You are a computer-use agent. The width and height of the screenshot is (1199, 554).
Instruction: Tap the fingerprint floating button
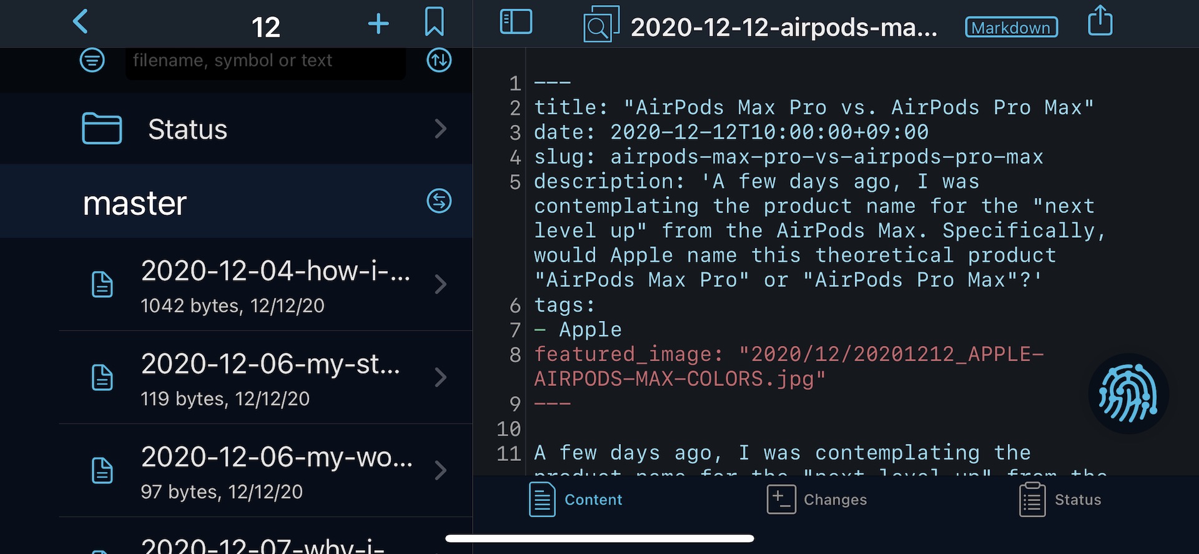(1128, 394)
